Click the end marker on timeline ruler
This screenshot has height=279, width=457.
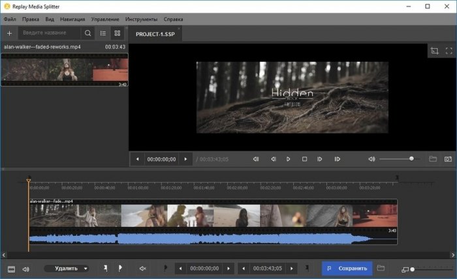click(x=397, y=178)
